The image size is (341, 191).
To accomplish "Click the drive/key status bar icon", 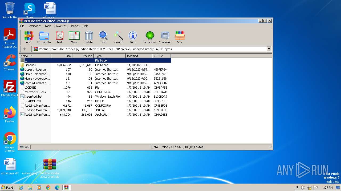I will tap(25, 147).
